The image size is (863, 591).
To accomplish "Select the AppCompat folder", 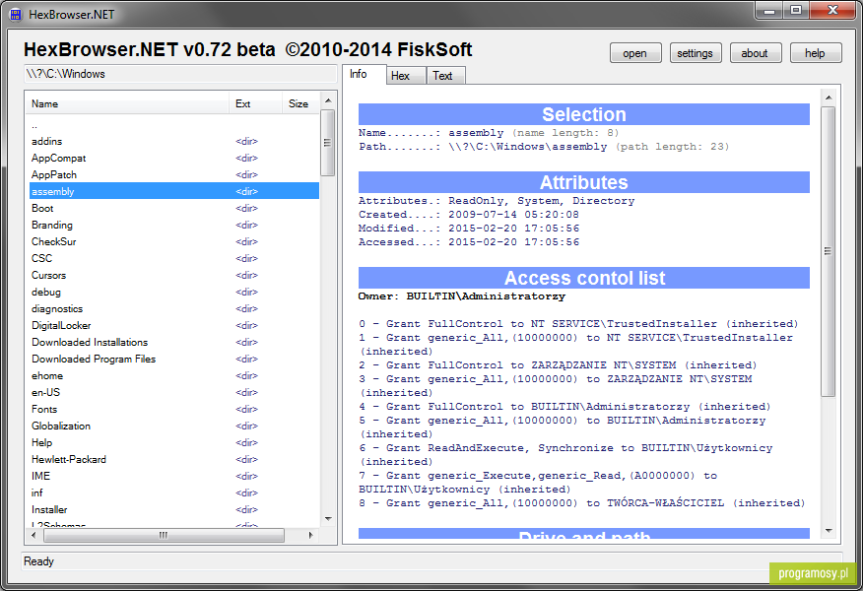I will coord(174,158).
